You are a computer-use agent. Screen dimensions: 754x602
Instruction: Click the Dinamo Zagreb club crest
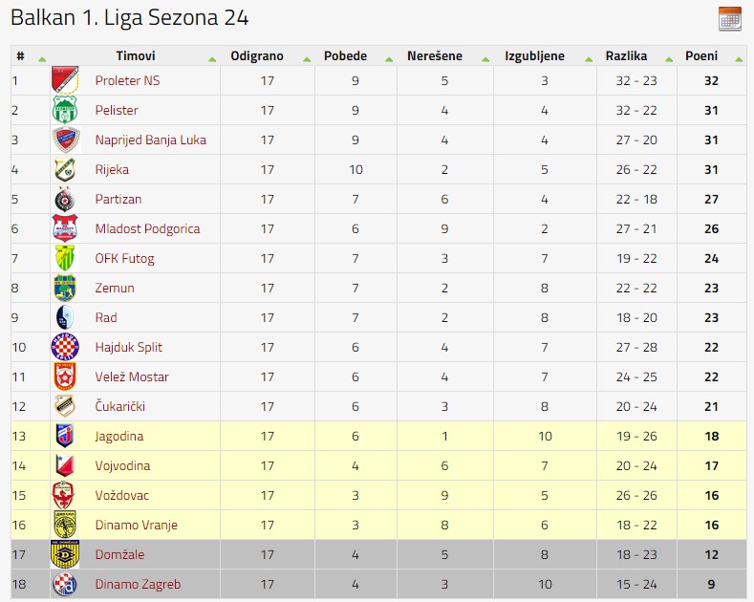point(65,584)
